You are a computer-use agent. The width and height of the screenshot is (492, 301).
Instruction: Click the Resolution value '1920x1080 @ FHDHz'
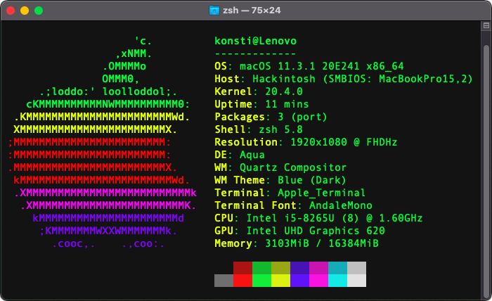(x=344, y=142)
